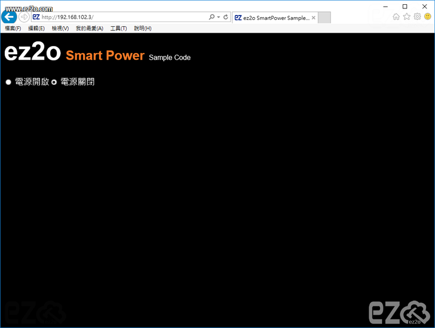Image resolution: width=435 pixels, height=328 pixels.
Task: Close the ez2o SmartPower Sample tab
Action: 314,18
